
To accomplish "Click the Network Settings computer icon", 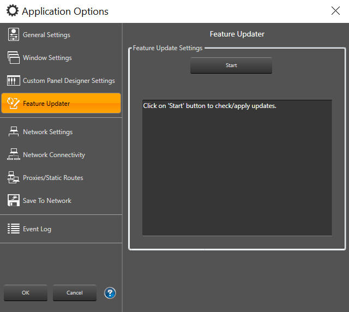I will click(14, 131).
